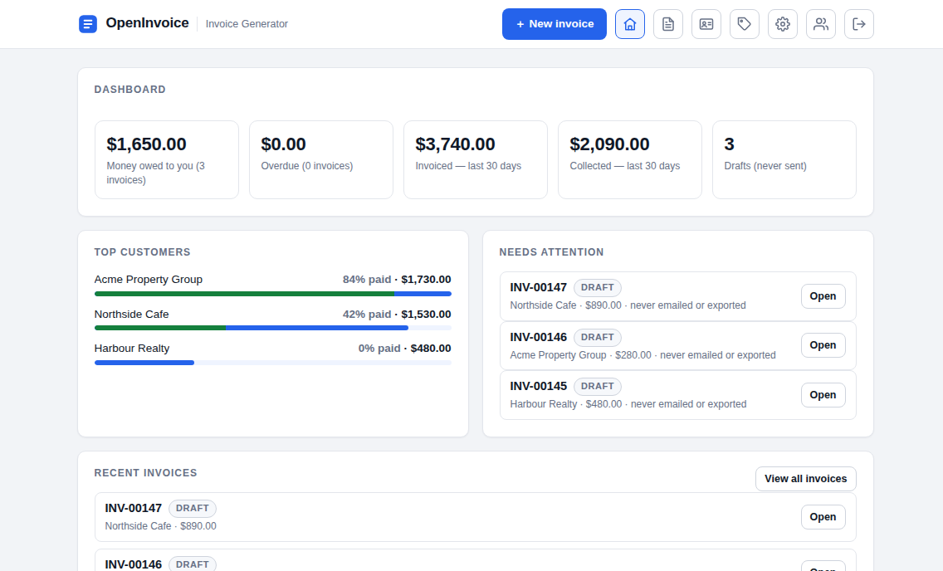Click INV-00147 number in Needs Attention
943x571 pixels.
[538, 287]
